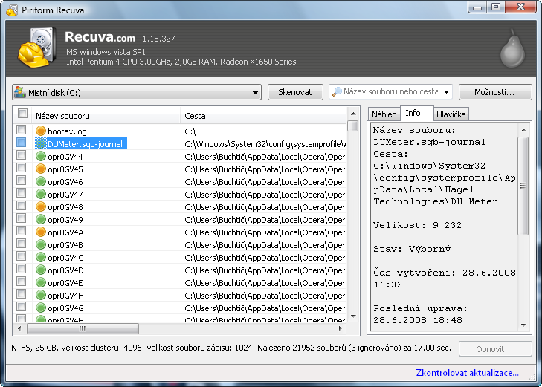Click the Obnovit recover button
Image resolution: width=542 pixels, height=387 pixels.
(x=495, y=349)
